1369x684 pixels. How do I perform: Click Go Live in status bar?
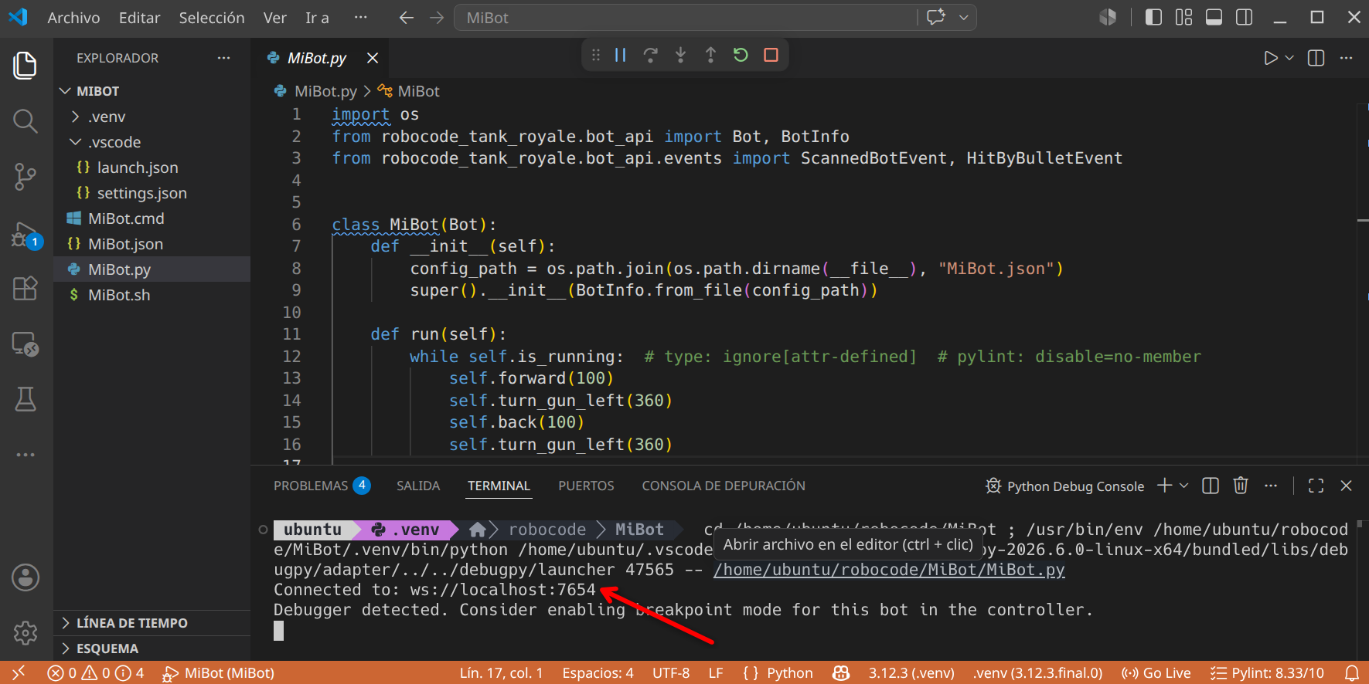1156,673
